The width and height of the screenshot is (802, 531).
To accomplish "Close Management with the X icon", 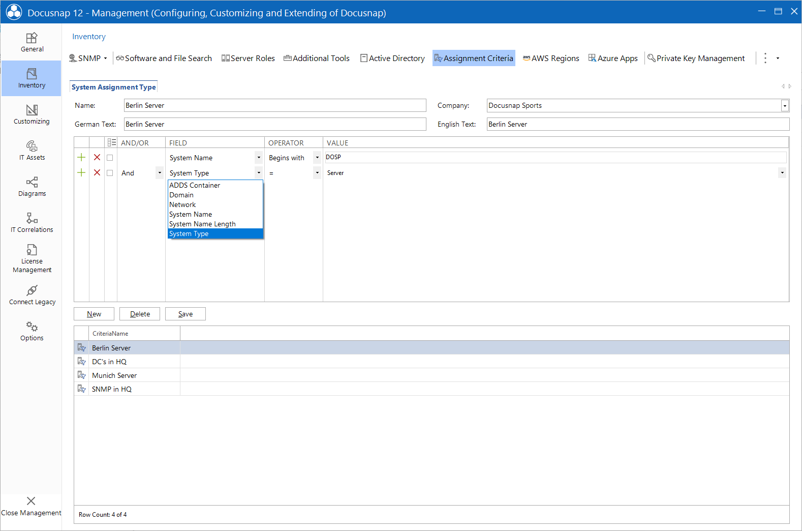I will [x=31, y=501].
